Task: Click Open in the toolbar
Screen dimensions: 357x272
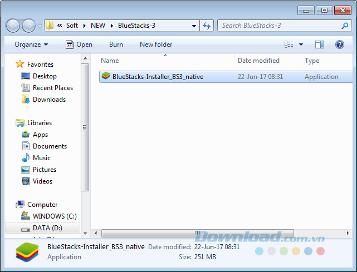Action: (79, 44)
